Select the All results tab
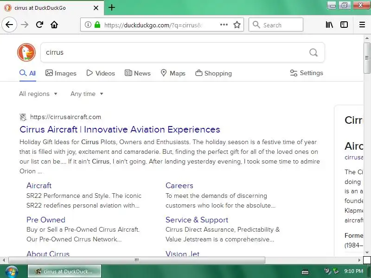The width and height of the screenshot is (371, 278). click(x=28, y=73)
